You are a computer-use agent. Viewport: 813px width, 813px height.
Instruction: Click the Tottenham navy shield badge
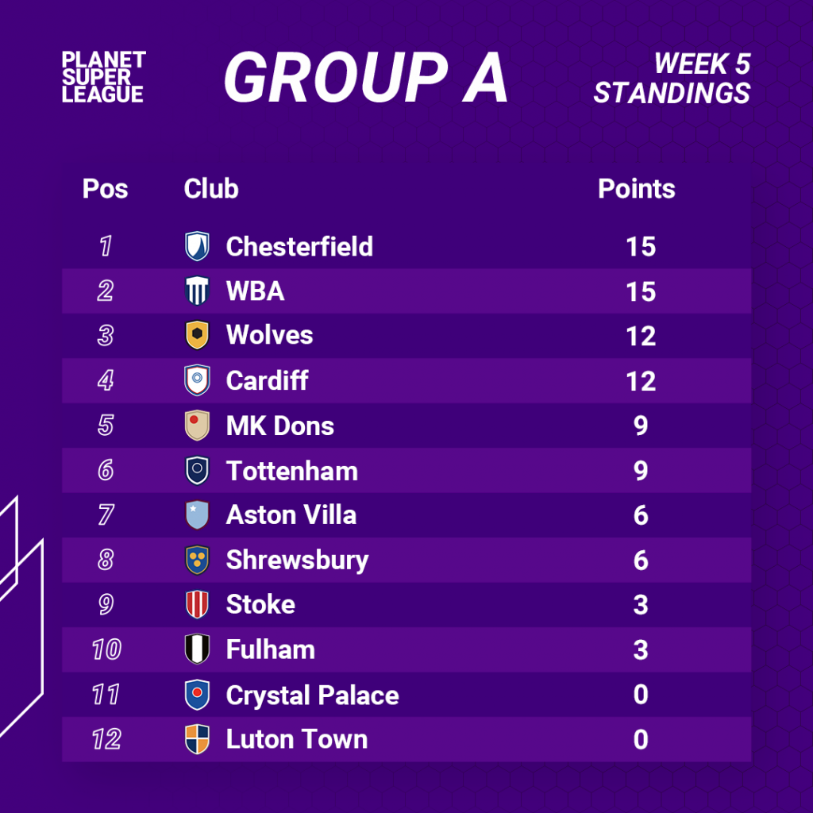(197, 471)
